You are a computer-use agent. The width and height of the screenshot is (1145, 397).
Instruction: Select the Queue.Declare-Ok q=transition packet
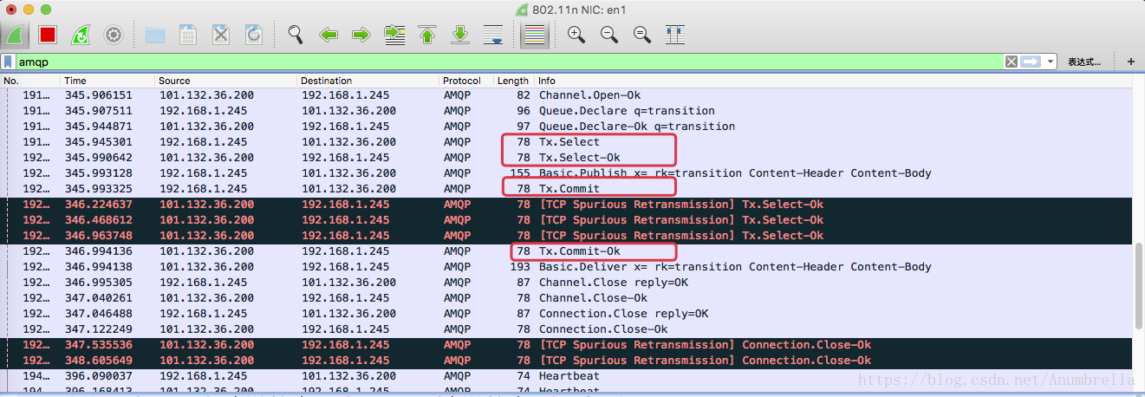(566, 127)
